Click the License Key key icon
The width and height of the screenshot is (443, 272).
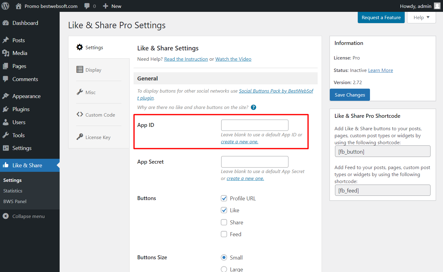tap(80, 137)
